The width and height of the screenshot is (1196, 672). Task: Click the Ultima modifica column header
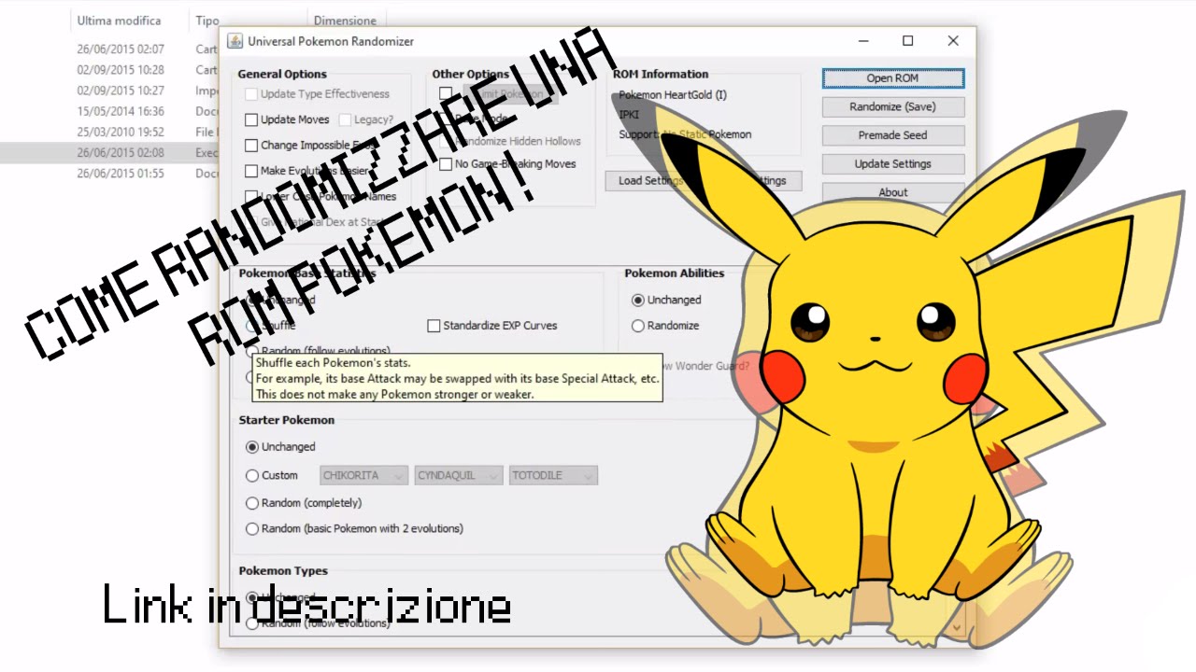point(119,21)
